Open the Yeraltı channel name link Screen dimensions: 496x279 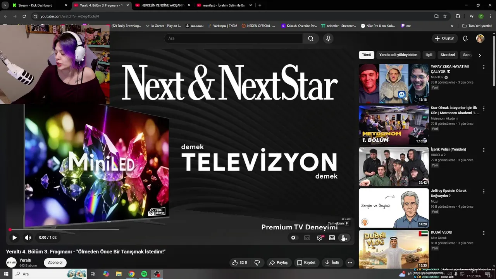25,260
